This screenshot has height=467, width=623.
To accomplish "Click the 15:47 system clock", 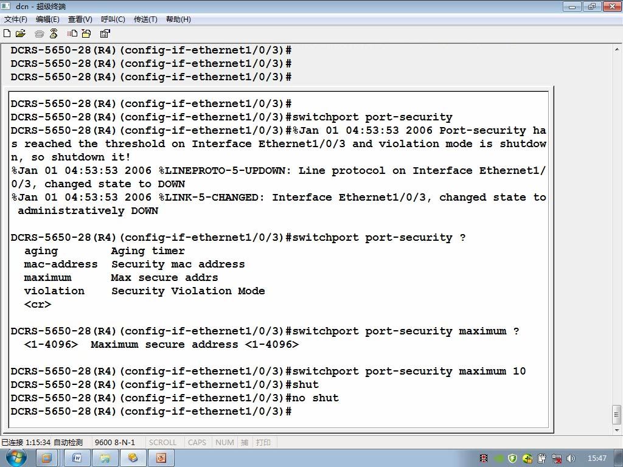I will (597, 458).
